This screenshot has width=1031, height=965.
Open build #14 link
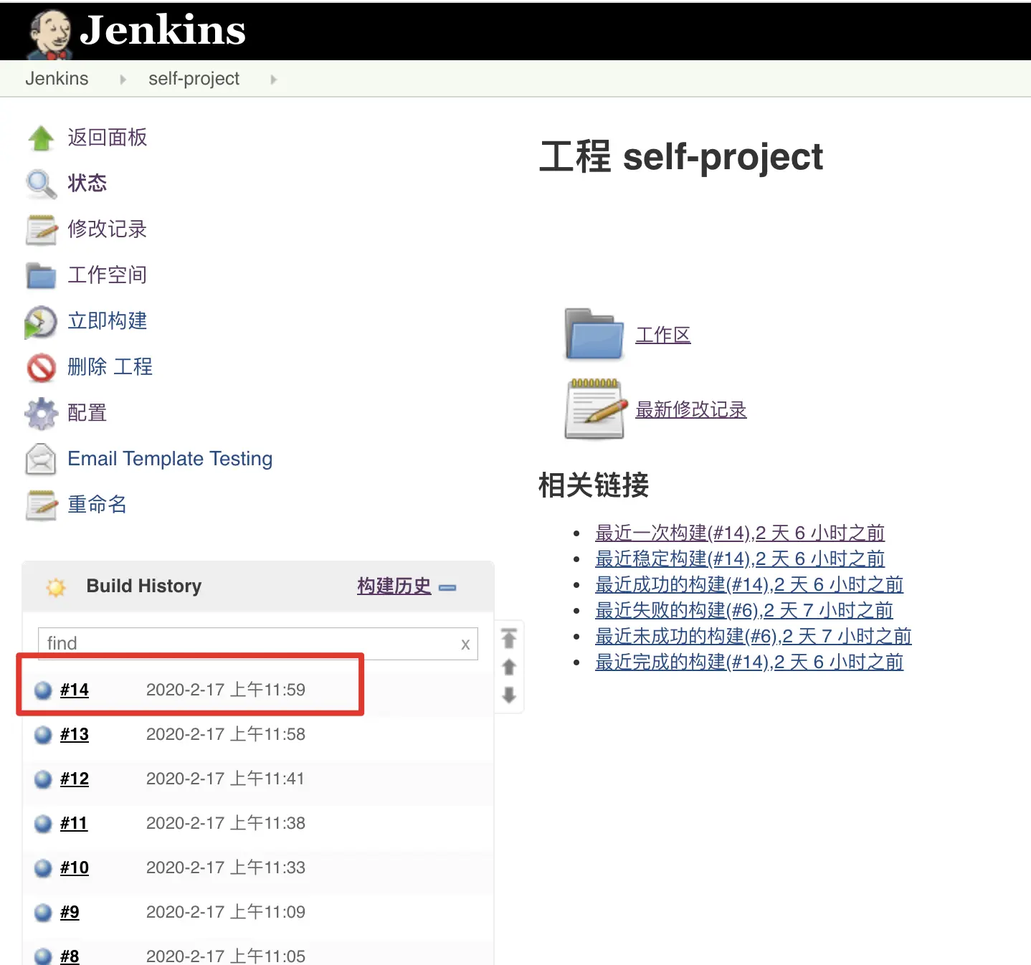point(75,690)
